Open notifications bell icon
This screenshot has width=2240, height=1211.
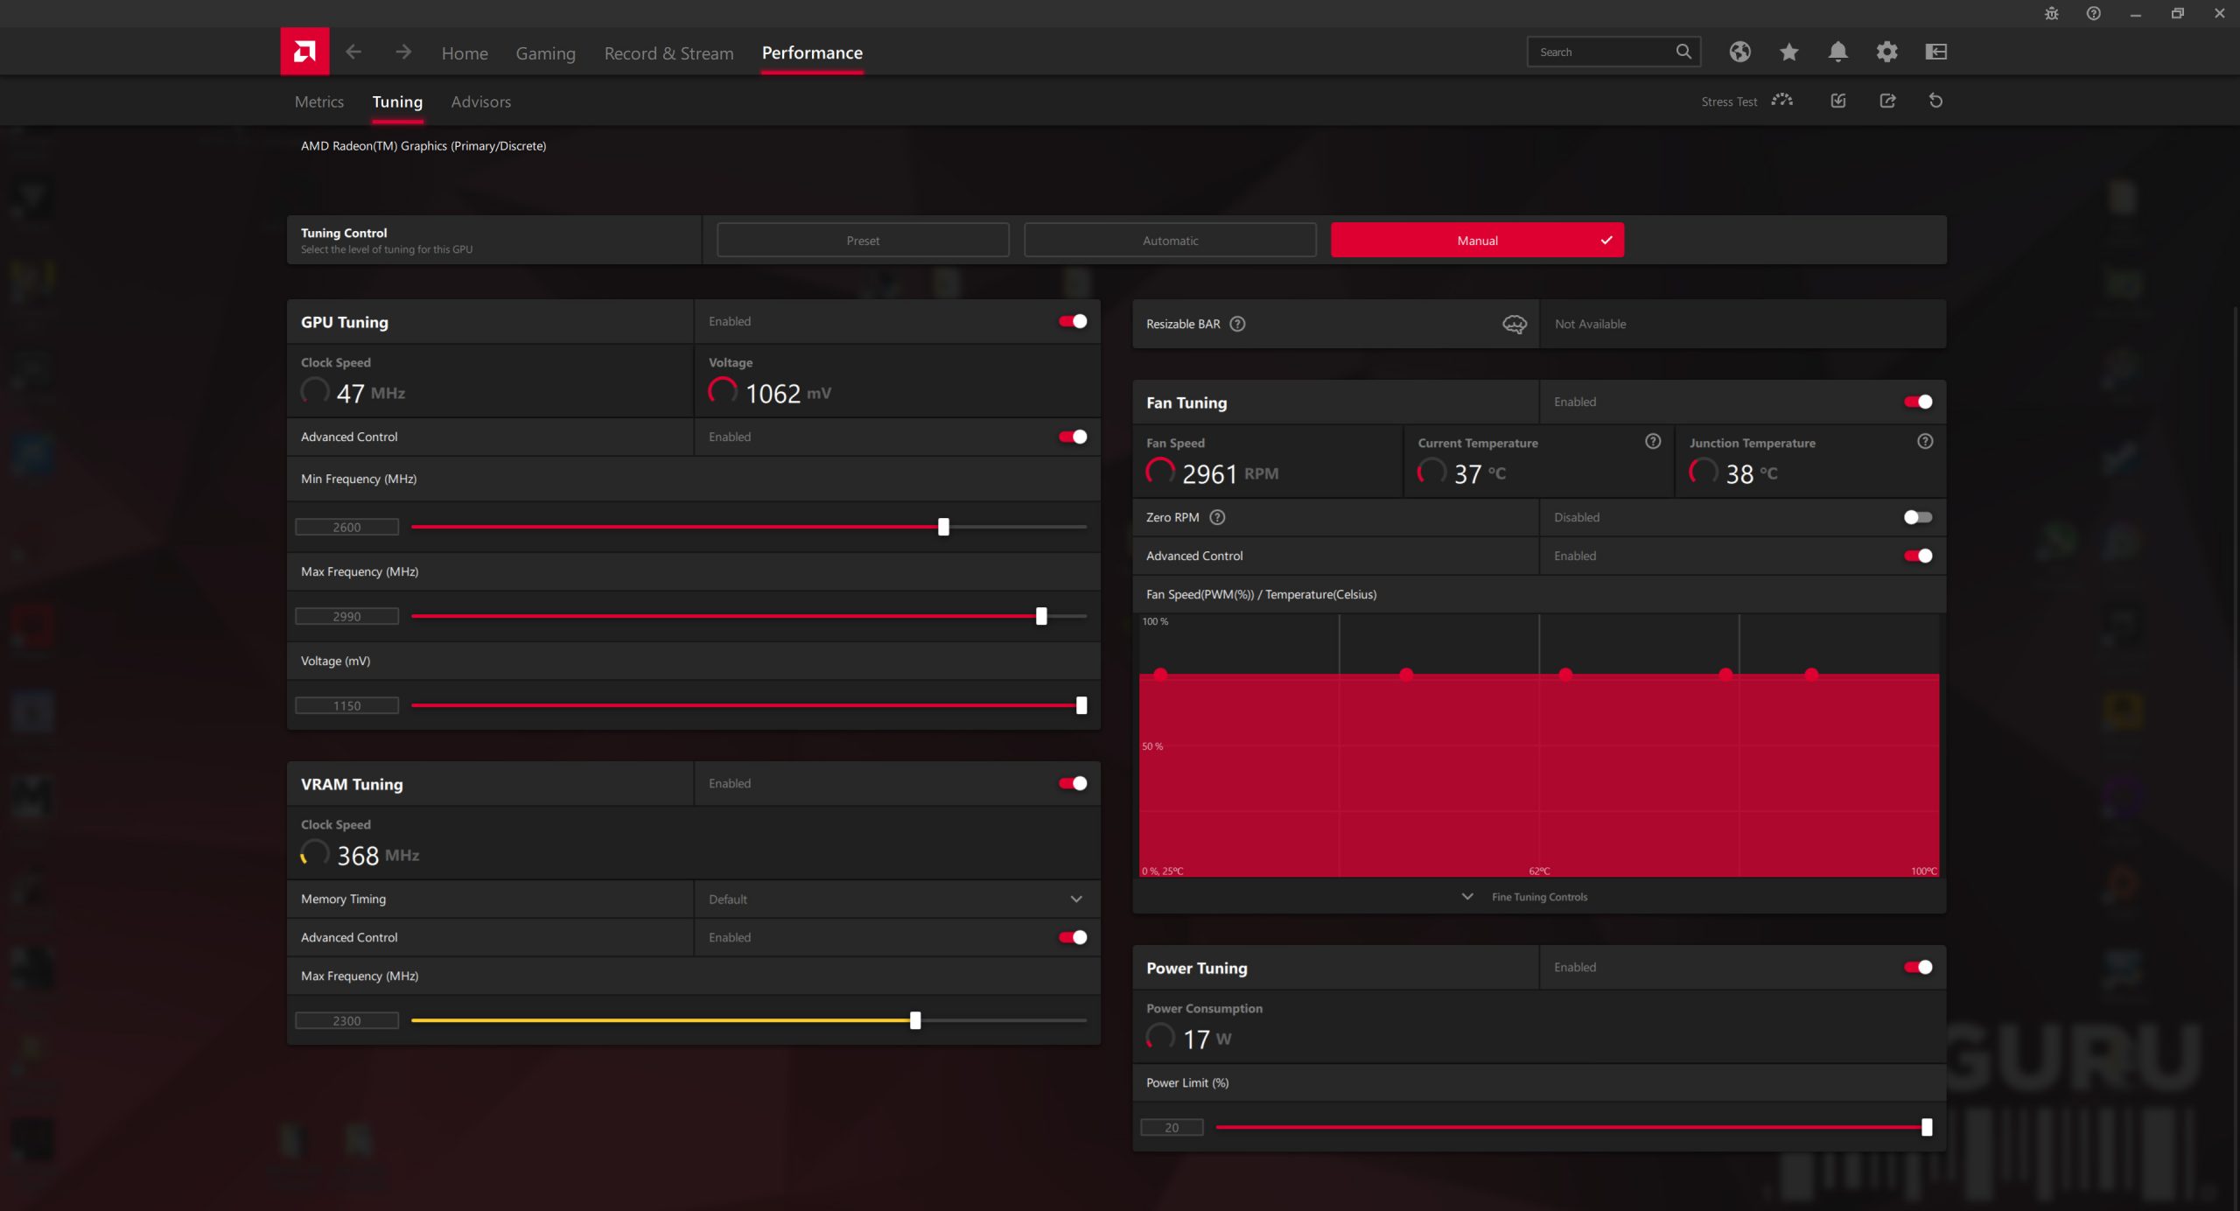pyautogui.click(x=1837, y=52)
